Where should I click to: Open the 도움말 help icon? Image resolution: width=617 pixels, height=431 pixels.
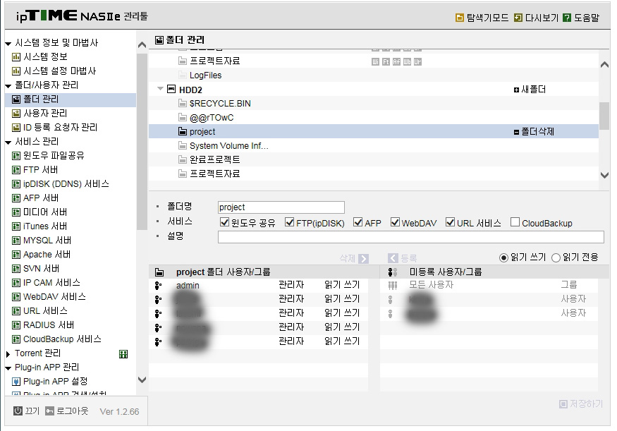[567, 18]
